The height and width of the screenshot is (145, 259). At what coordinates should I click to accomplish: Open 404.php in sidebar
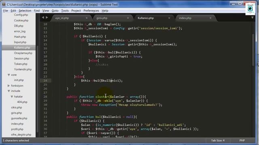tap(22, 102)
